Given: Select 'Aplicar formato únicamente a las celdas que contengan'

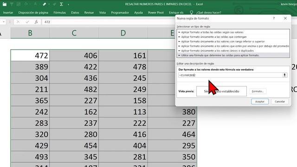Looking at the screenshot, I should tap(233, 37).
